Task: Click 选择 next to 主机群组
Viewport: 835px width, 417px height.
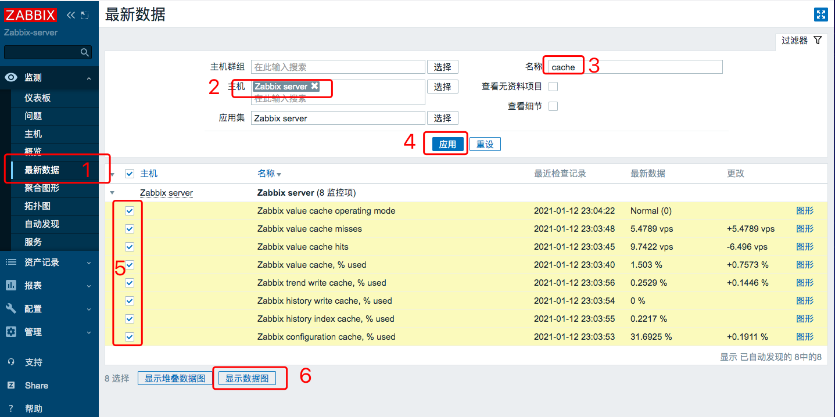Action: coord(443,67)
